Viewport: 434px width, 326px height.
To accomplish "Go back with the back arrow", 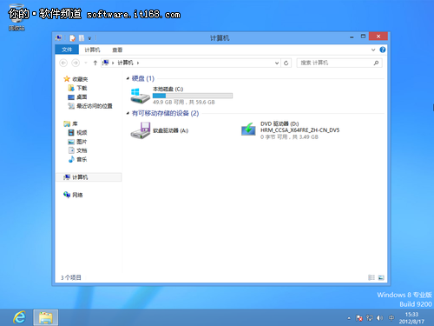I will point(63,63).
